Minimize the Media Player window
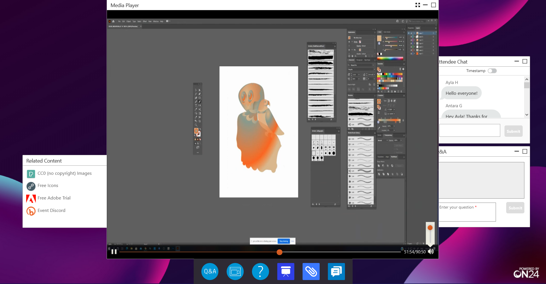Image resolution: width=546 pixels, height=284 pixels. click(x=425, y=5)
